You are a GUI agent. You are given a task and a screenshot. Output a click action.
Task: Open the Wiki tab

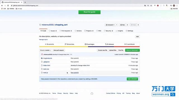click(x=99, y=31)
